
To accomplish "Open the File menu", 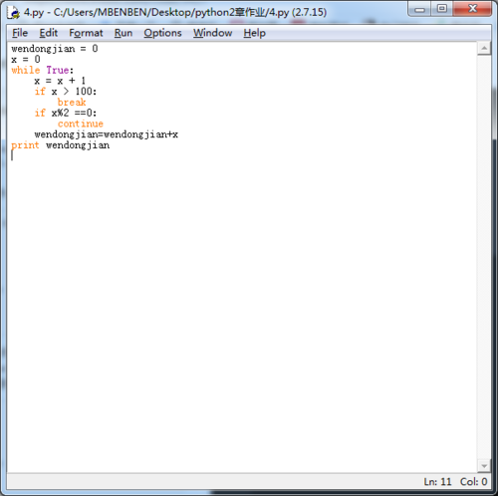I will click(20, 33).
